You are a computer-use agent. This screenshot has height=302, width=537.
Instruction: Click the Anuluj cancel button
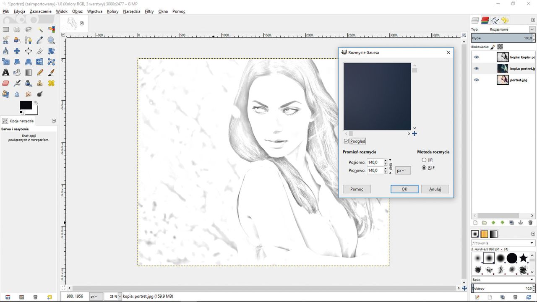pyautogui.click(x=435, y=189)
